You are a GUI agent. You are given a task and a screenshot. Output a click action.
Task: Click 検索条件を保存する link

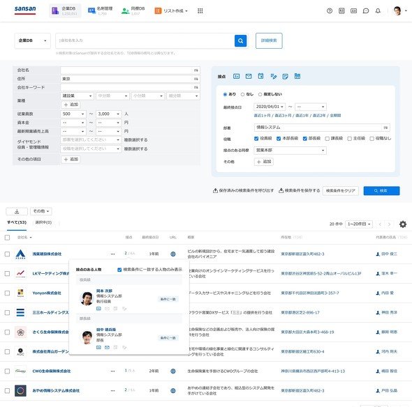click(300, 191)
